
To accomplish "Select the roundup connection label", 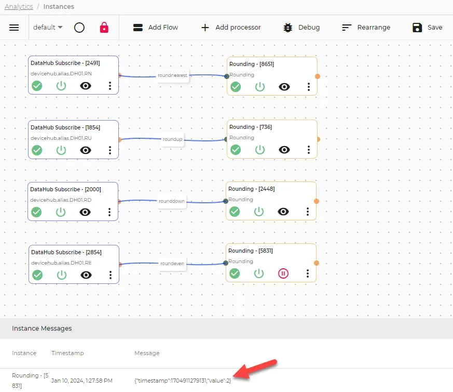I will (172, 139).
